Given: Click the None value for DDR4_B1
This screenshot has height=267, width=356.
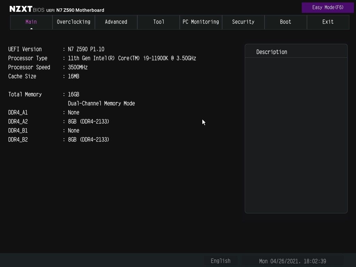Looking at the screenshot, I should point(74,131).
